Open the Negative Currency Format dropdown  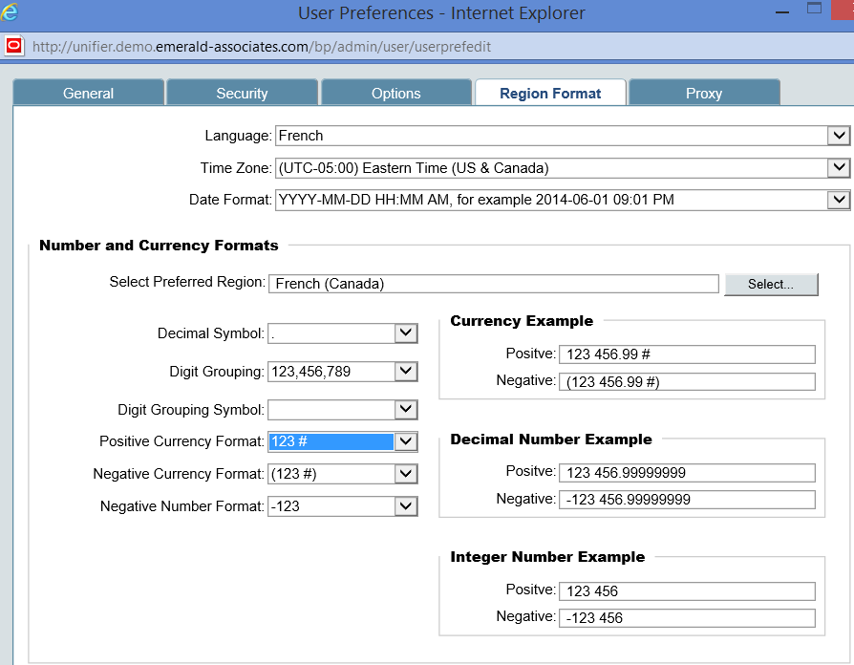406,474
